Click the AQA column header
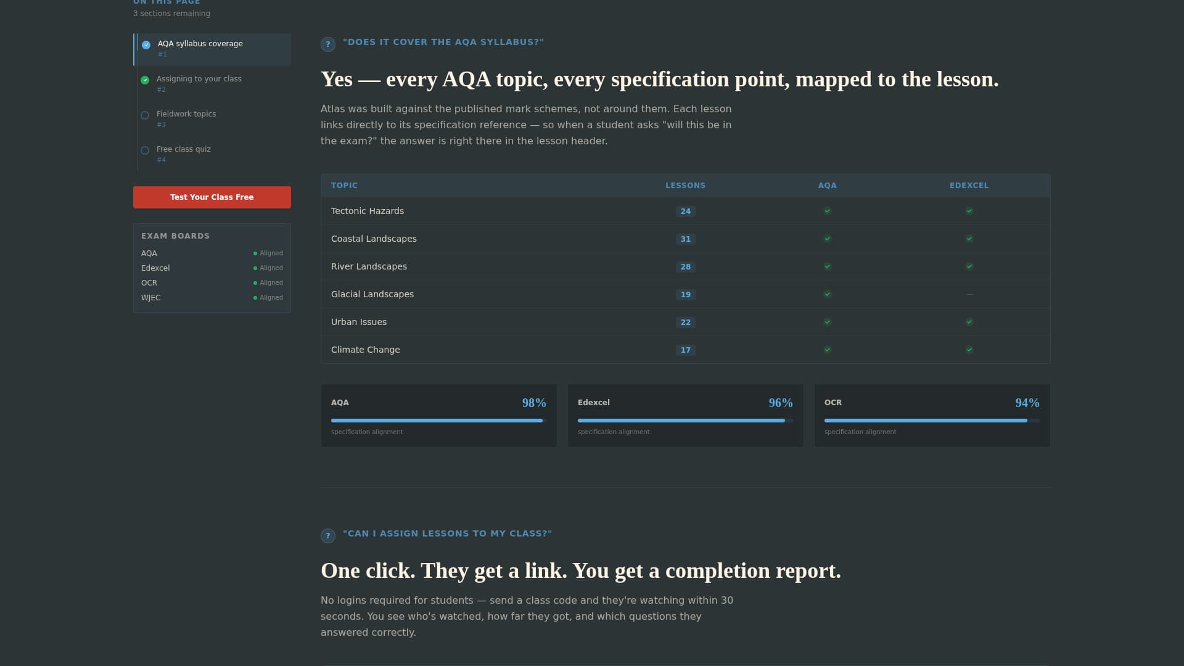 tap(828, 186)
